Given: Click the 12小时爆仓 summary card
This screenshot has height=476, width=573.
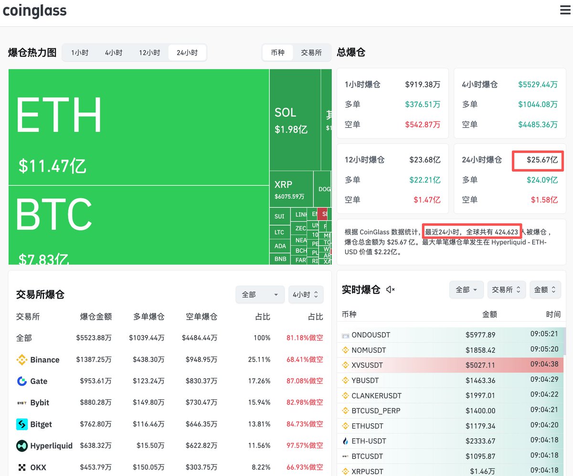Looking at the screenshot, I should click(393, 179).
